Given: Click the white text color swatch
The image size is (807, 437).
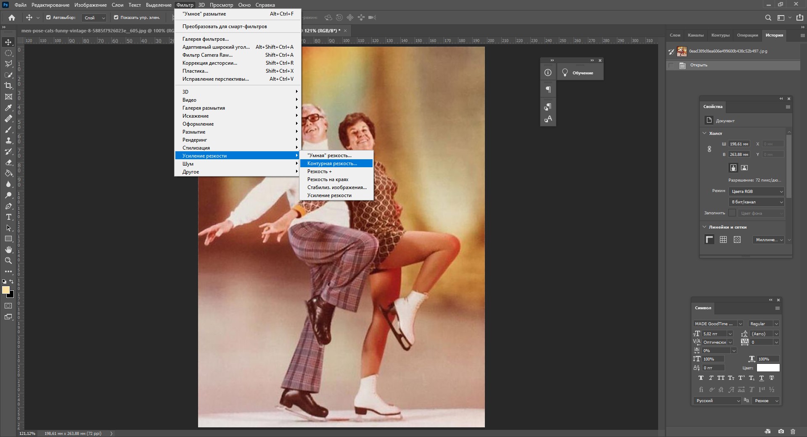Looking at the screenshot, I should tap(768, 368).
